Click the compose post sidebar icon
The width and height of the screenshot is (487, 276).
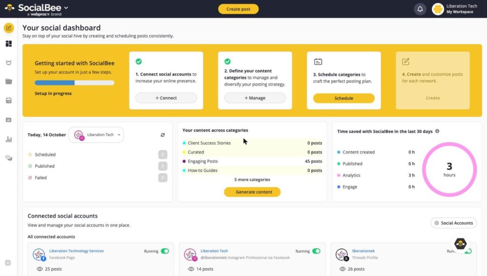click(x=9, y=28)
